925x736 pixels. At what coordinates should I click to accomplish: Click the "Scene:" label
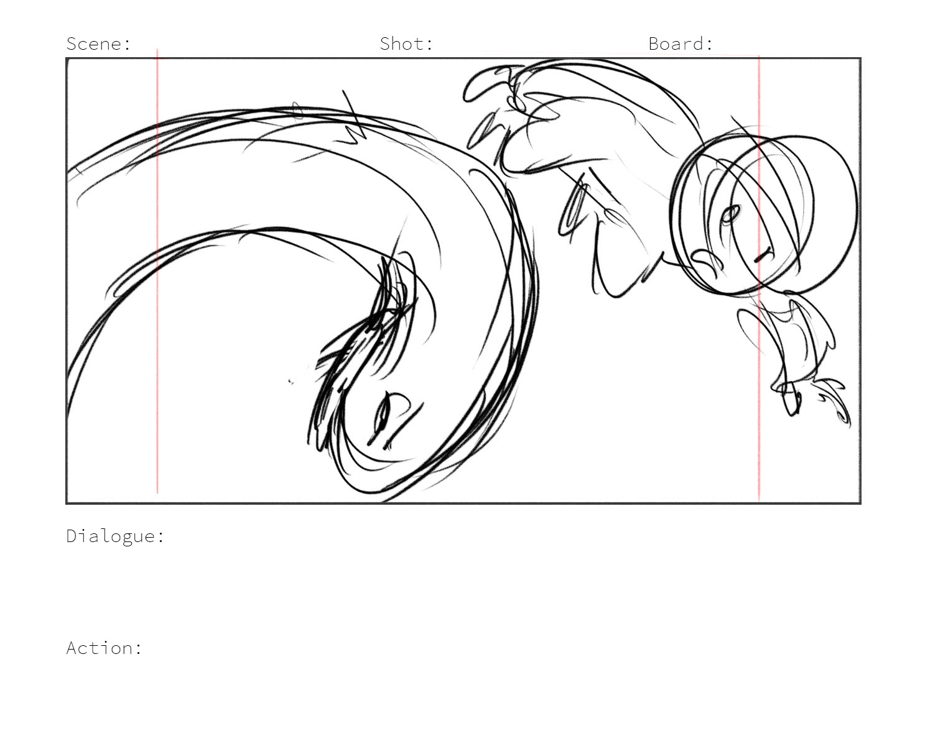99,44
